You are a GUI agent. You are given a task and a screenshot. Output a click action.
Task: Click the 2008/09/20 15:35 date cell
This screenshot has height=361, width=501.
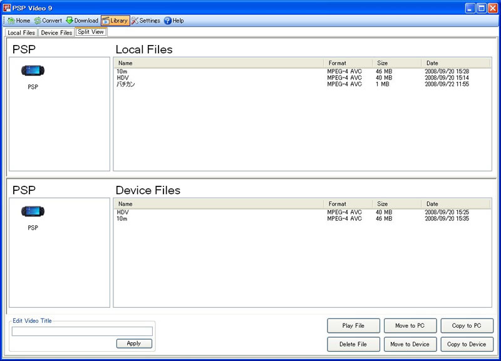(x=447, y=218)
